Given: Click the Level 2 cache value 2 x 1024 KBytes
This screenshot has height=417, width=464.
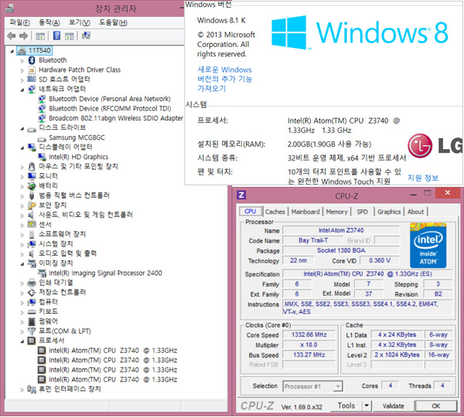Looking at the screenshot, I should pos(397,354).
